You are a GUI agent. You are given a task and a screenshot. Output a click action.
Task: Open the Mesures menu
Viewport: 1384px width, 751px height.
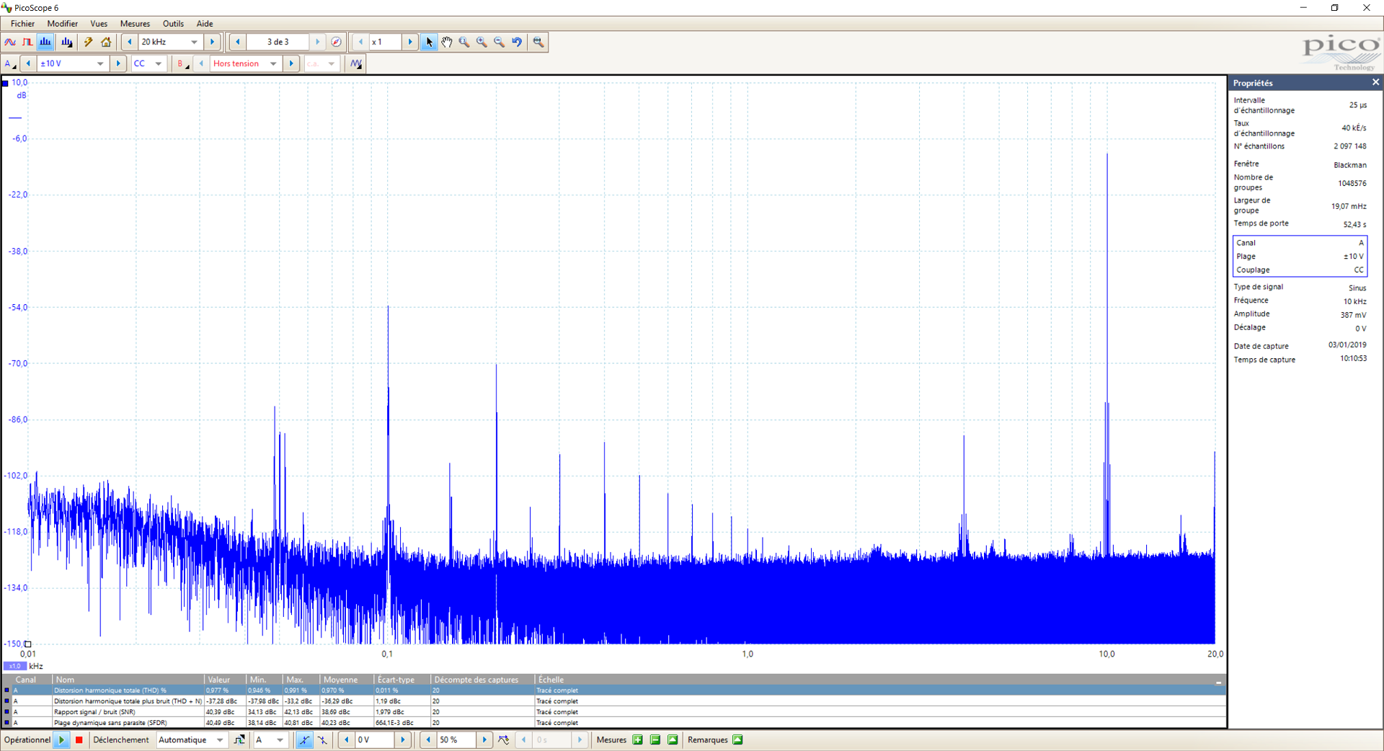(x=135, y=24)
